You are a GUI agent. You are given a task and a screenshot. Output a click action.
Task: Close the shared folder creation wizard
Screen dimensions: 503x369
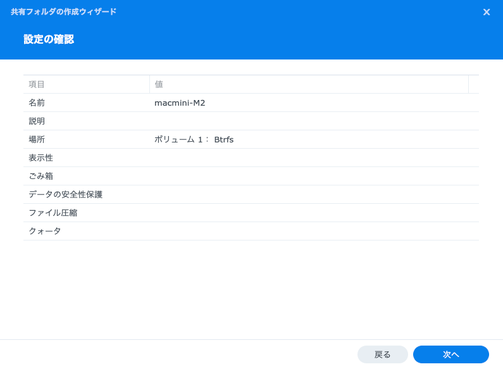(x=486, y=12)
